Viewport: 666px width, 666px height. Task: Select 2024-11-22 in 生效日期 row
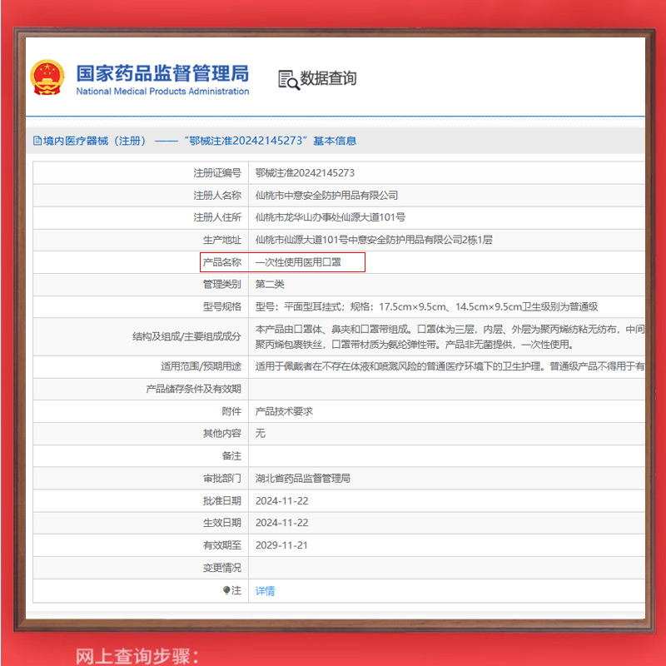point(281,523)
